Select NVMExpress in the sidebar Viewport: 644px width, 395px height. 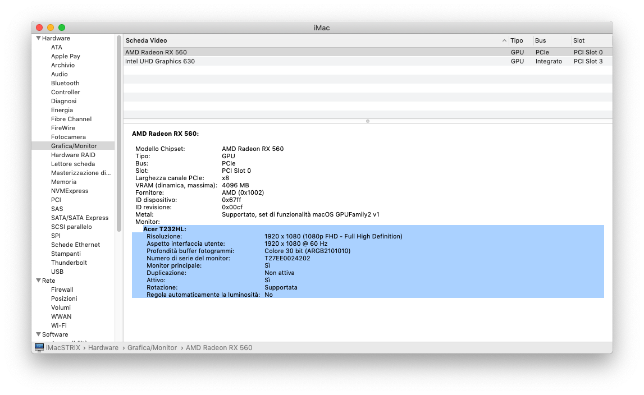click(70, 191)
